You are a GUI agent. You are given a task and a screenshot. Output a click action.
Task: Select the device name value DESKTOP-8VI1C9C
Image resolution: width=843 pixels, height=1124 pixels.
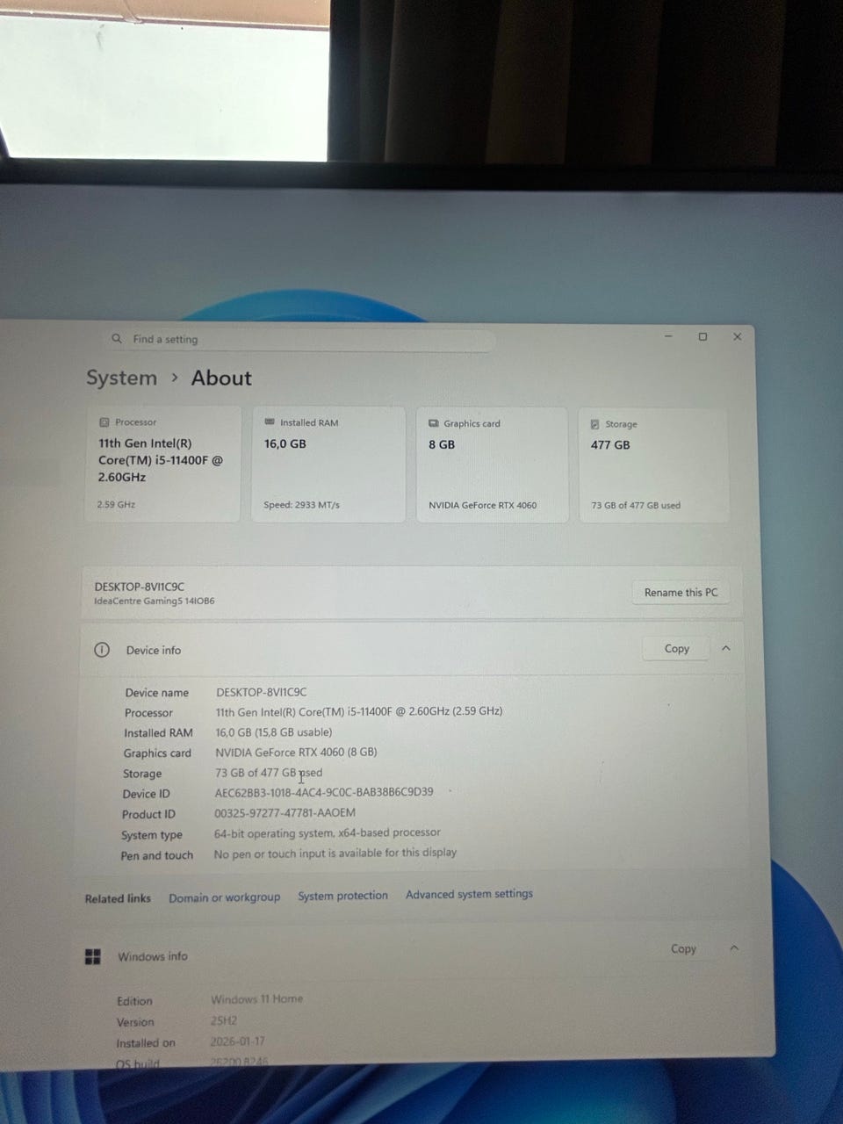click(262, 692)
